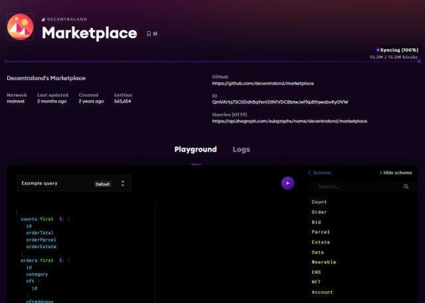The height and width of the screenshot is (303, 425).
Task: Open the GitHub repository link
Action: click(x=263, y=84)
